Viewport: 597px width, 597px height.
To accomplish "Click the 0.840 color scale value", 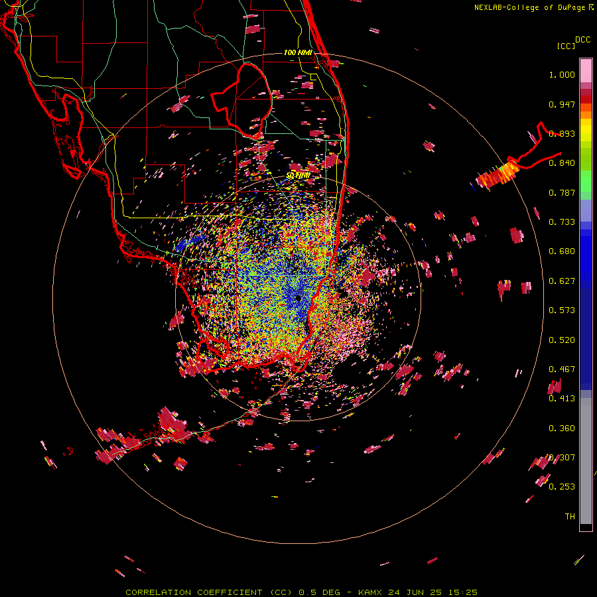I will (562, 163).
